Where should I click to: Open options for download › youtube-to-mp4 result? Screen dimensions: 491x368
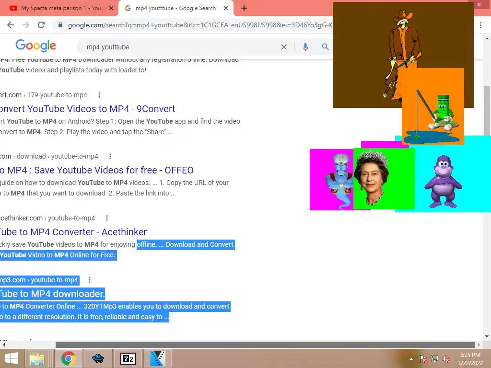coord(110,156)
